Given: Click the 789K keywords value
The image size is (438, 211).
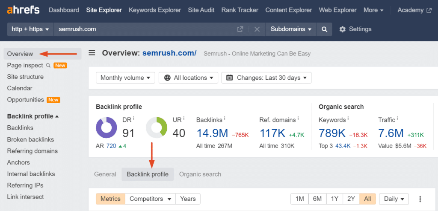Looking at the screenshot, I should pyautogui.click(x=332, y=133).
